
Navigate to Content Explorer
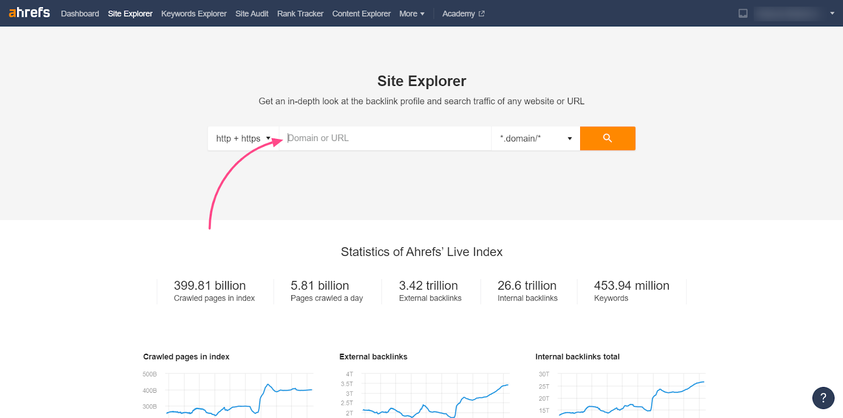pyautogui.click(x=361, y=14)
